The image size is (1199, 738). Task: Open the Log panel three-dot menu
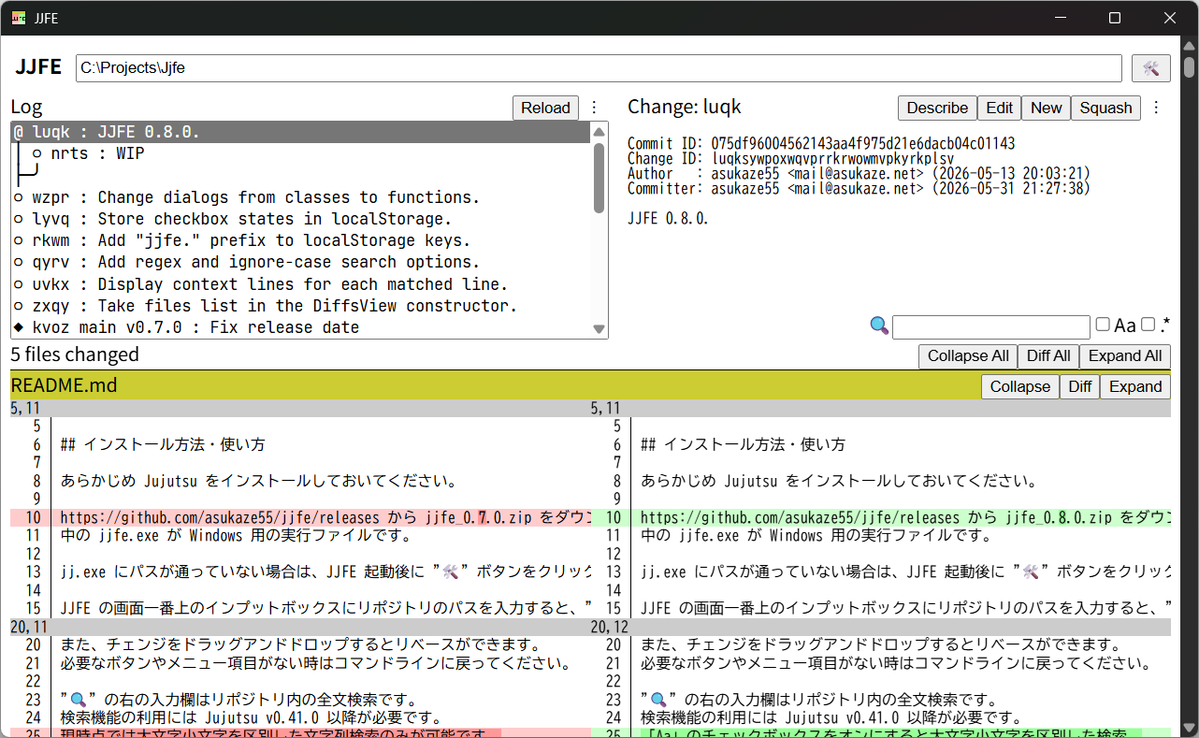pos(593,108)
